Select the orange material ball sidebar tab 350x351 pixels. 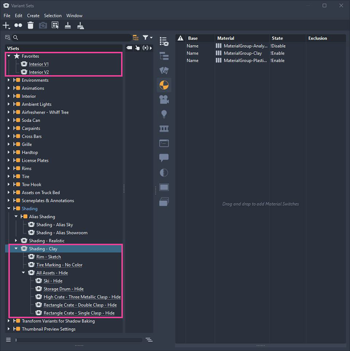164,85
